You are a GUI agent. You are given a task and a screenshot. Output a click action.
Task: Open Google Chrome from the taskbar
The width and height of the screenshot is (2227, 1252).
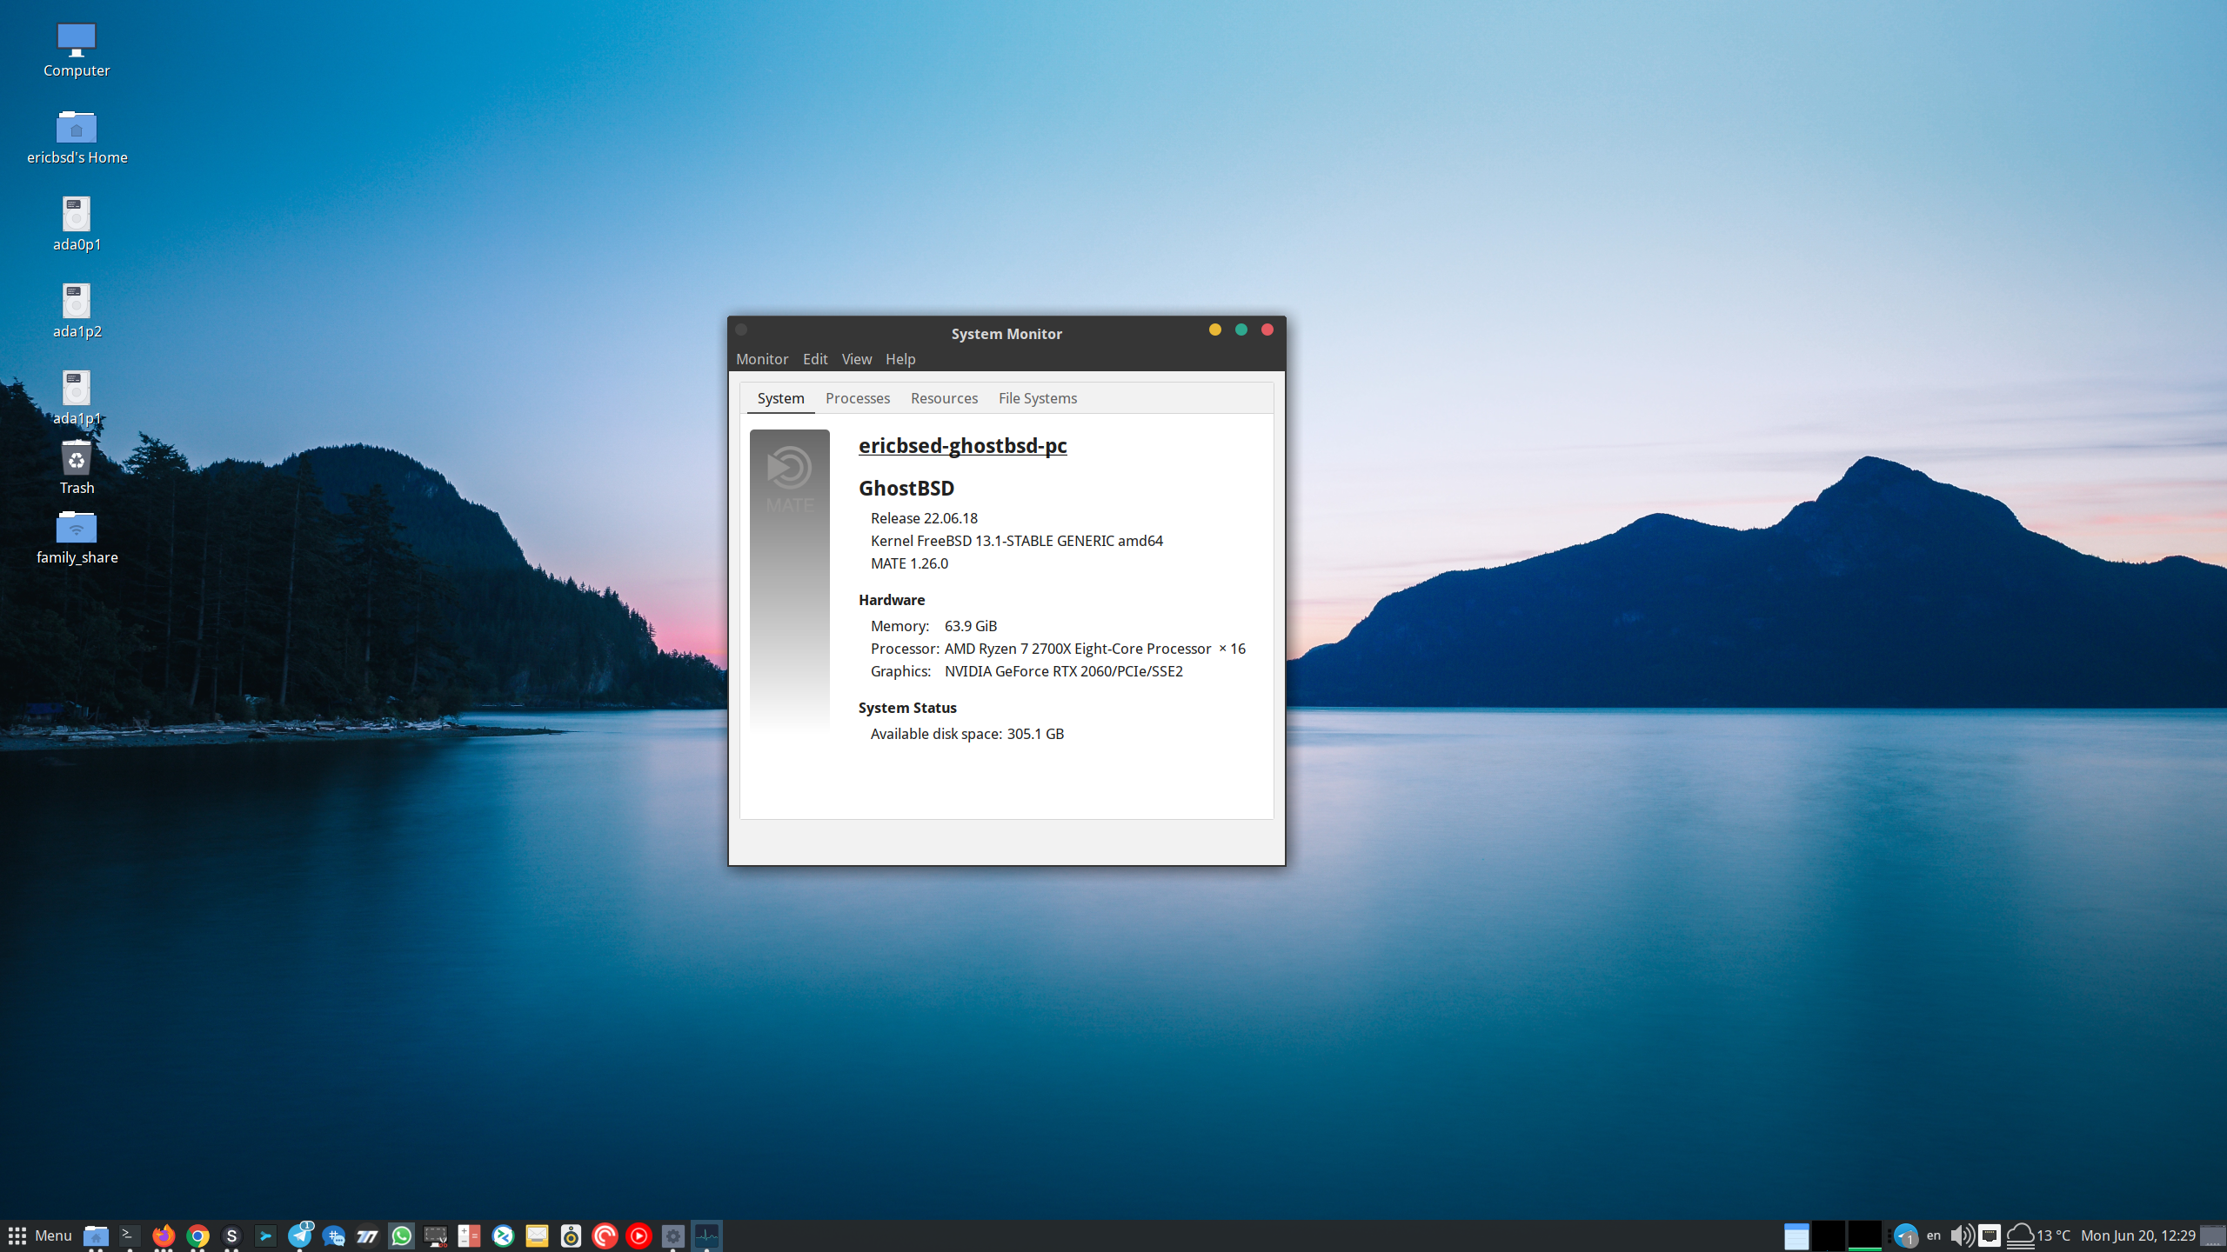(x=197, y=1235)
